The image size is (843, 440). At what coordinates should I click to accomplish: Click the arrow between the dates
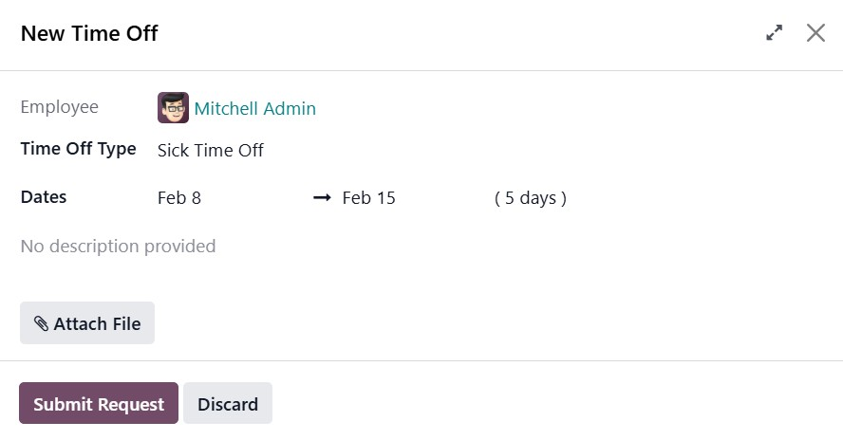(x=322, y=198)
